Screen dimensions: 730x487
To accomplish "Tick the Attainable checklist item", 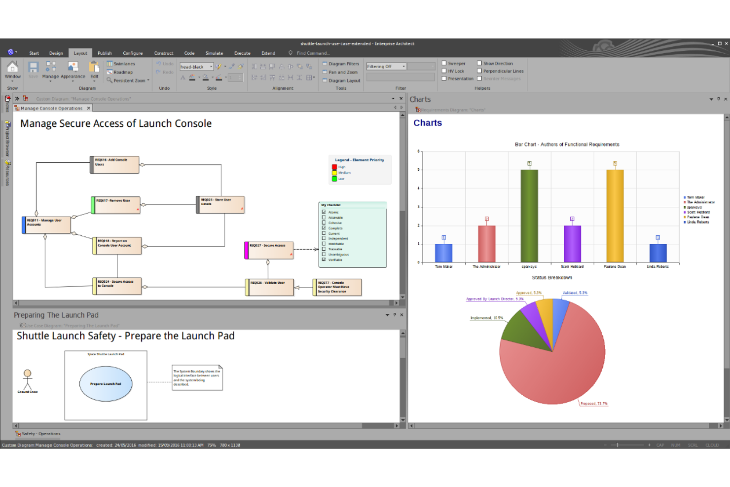I will pyautogui.click(x=324, y=217).
